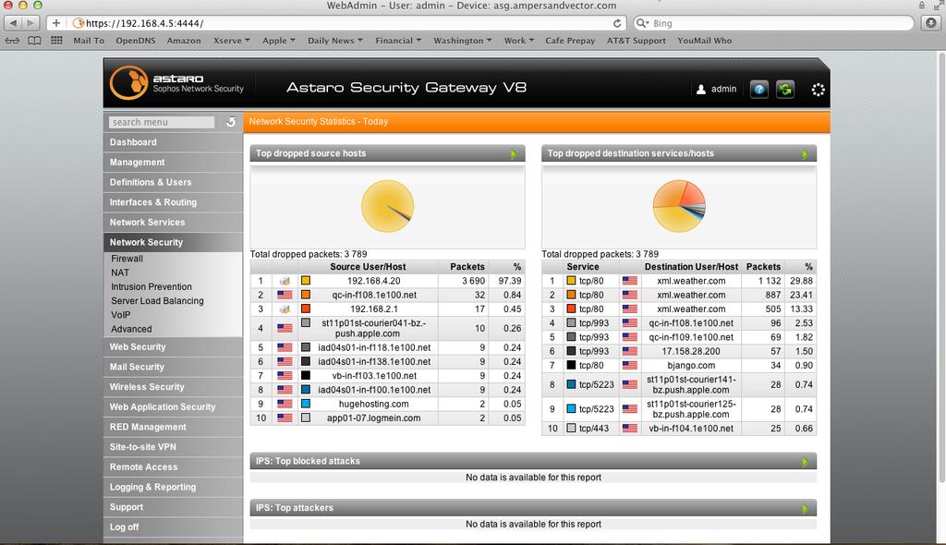Click the Safari reload page icon
The width and height of the screenshot is (946, 545).
click(x=616, y=23)
